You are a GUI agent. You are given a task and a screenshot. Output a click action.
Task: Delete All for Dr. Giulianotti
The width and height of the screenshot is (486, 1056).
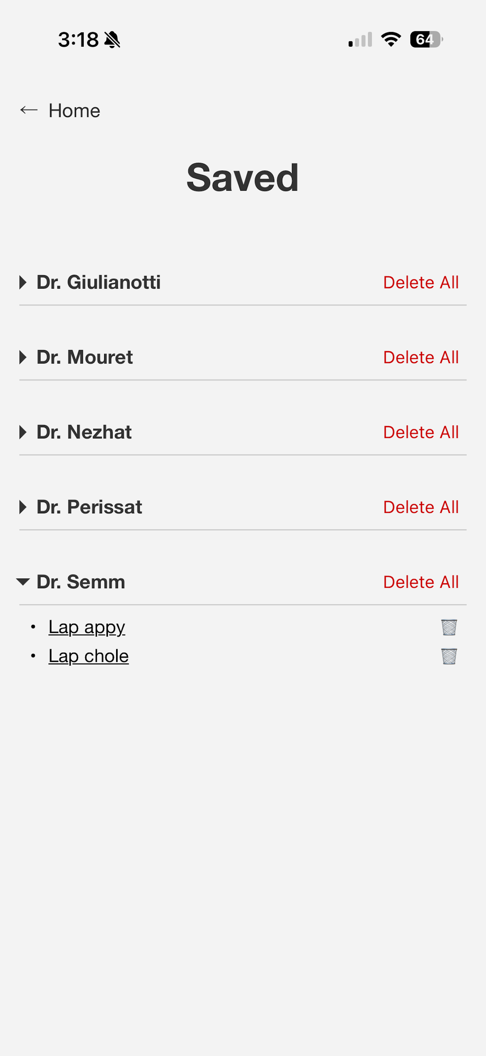(x=421, y=283)
